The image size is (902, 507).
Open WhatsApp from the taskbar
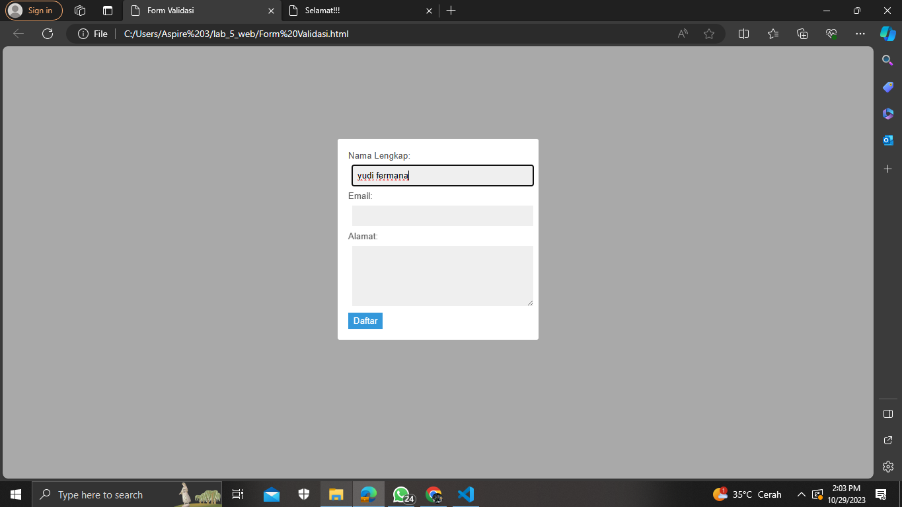coord(401,494)
